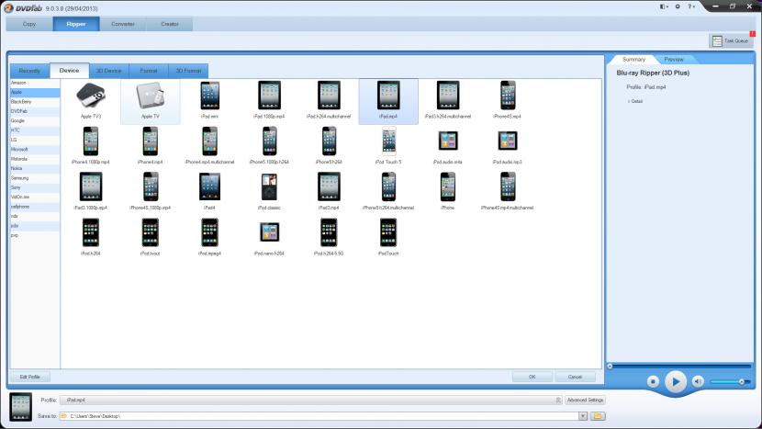Expand the Save to path dropdown
The image size is (762, 429).
(x=583, y=416)
